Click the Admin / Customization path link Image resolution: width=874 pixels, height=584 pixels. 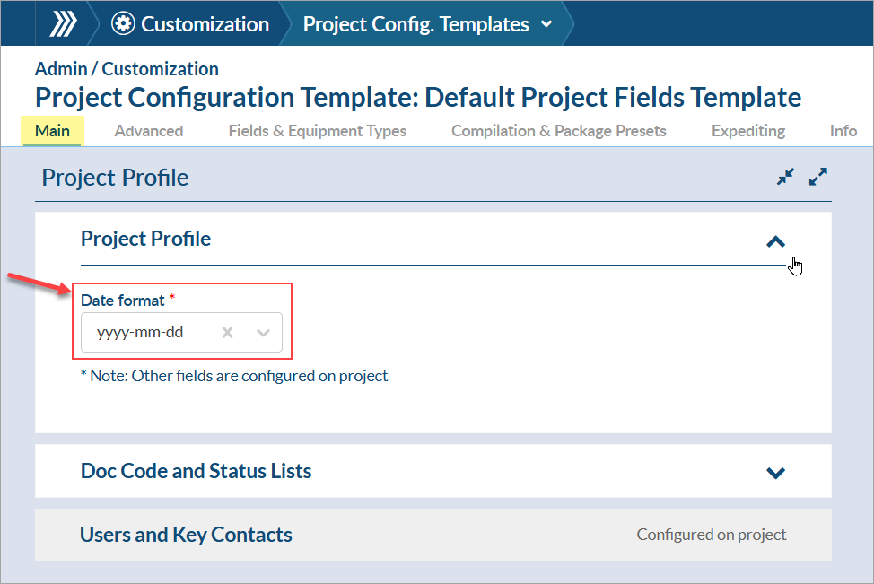coord(127,69)
